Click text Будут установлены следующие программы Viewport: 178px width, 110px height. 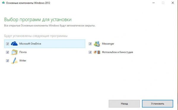coord(36,36)
